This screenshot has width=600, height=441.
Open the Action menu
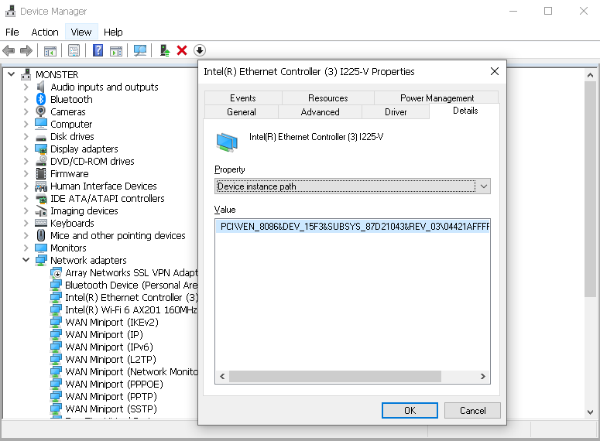point(45,32)
